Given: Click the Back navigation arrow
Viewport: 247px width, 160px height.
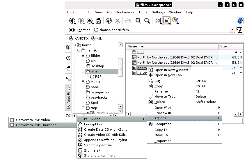Looking at the screenshot, I should (72, 21).
